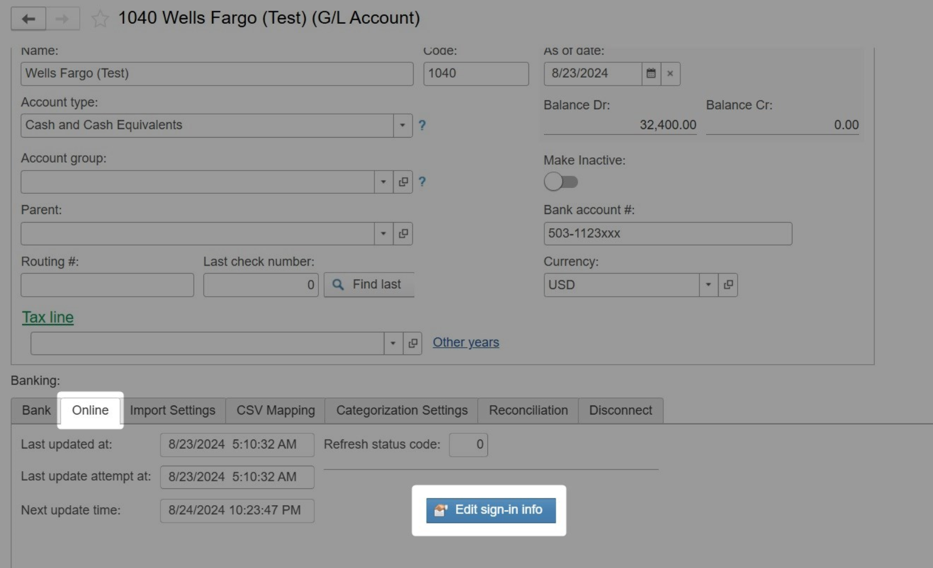Star this G/L account as favorite
Viewport: 933px width, 568px height.
pos(100,19)
